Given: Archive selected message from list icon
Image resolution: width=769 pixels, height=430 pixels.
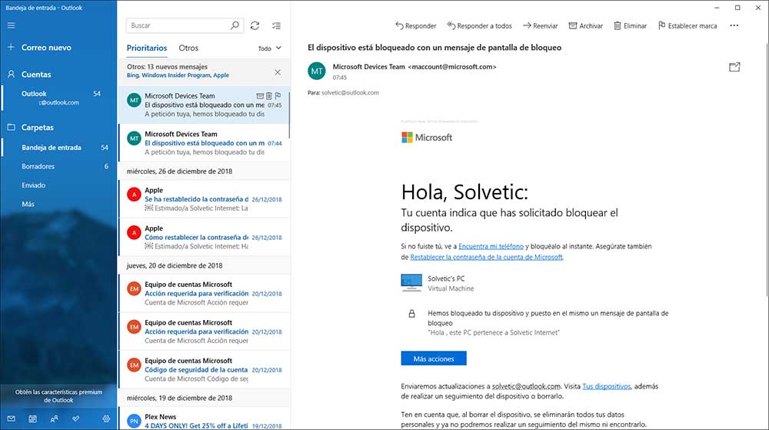Looking at the screenshot, I should pyautogui.click(x=260, y=96).
